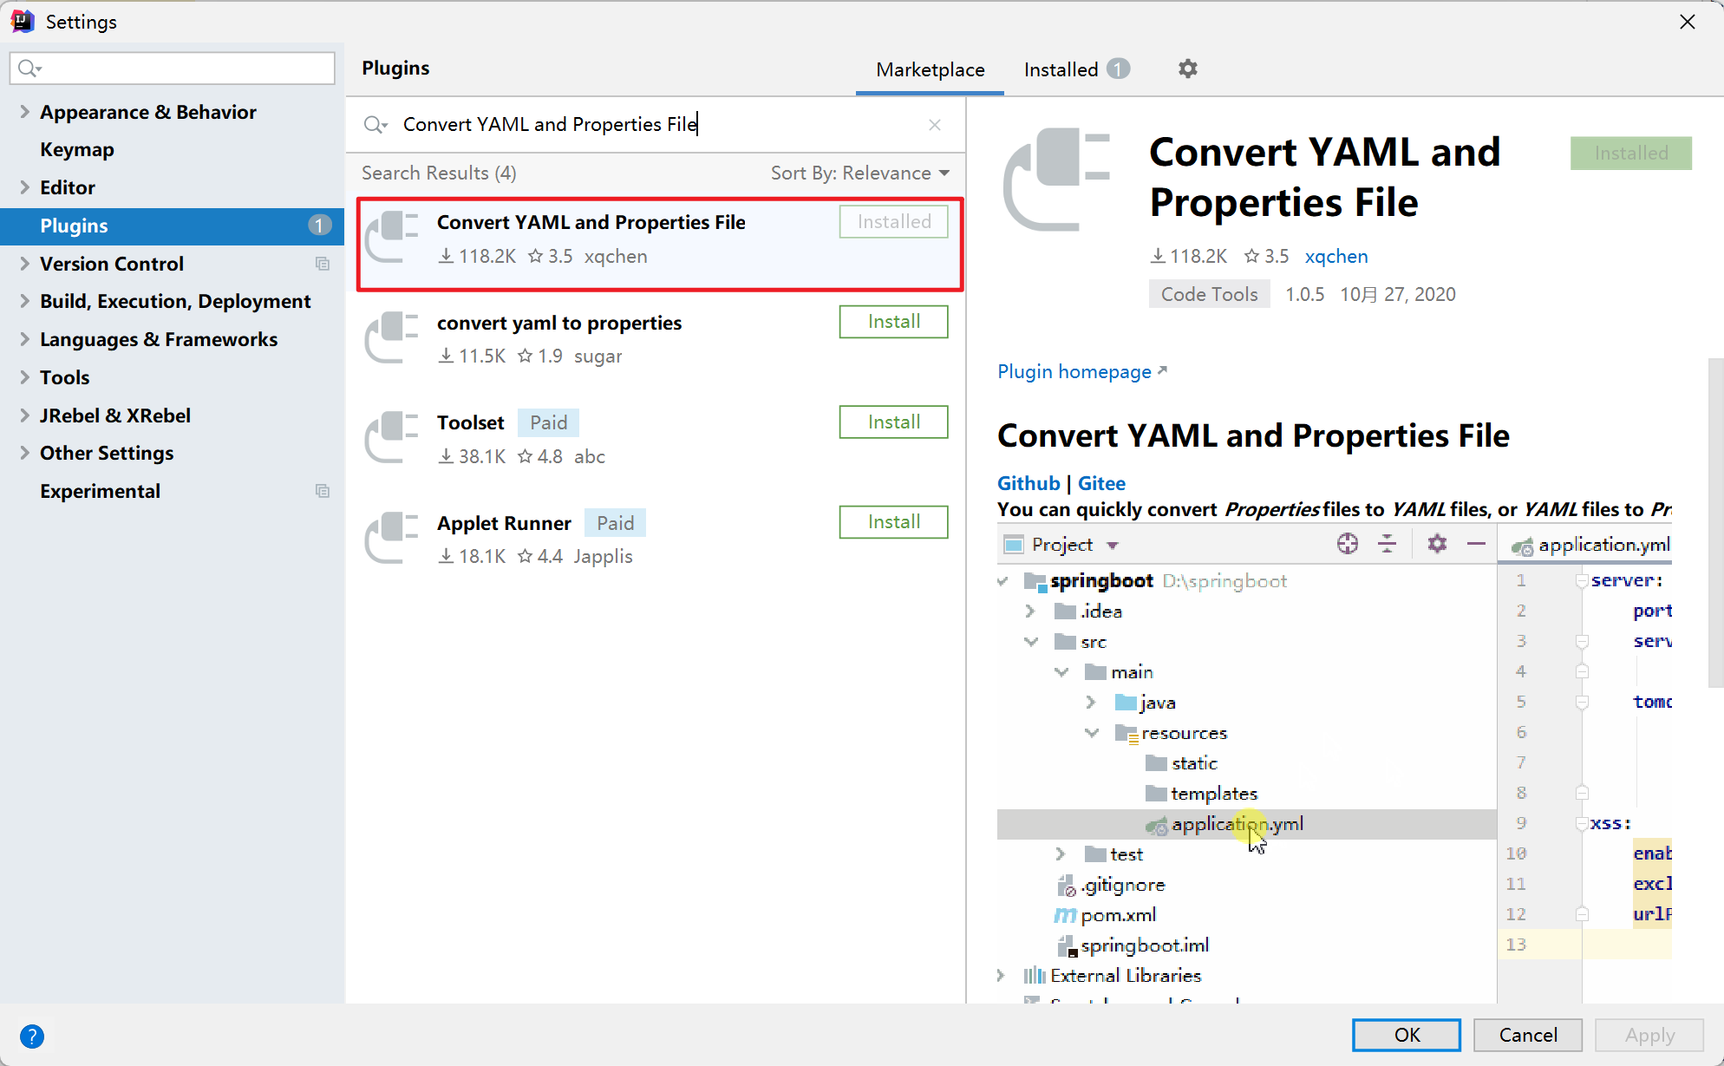Click the Settings sidebar search field
This screenshot has height=1066, width=1724.
(173, 68)
